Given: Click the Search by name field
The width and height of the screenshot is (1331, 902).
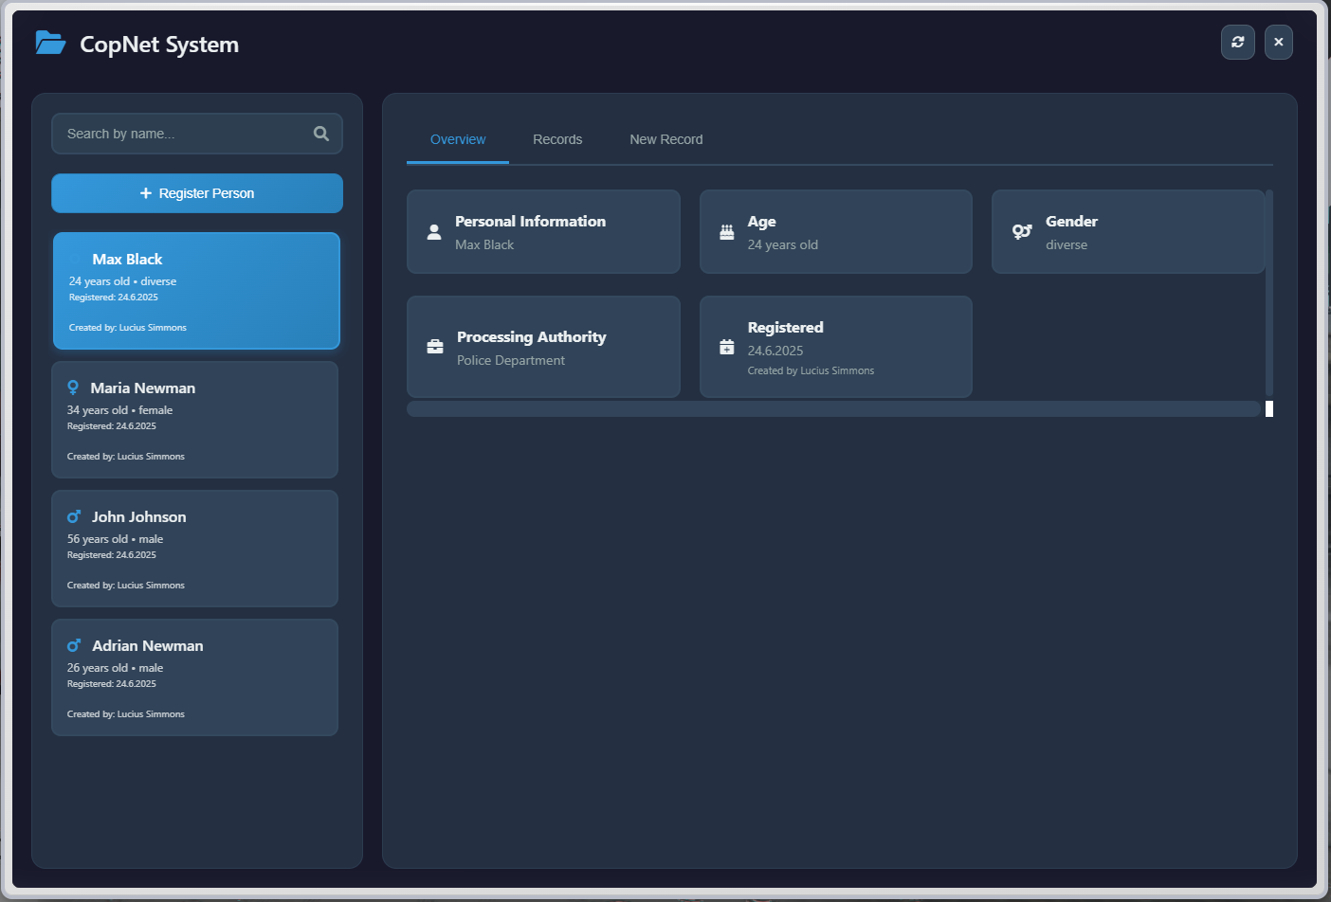Looking at the screenshot, I should click(197, 134).
